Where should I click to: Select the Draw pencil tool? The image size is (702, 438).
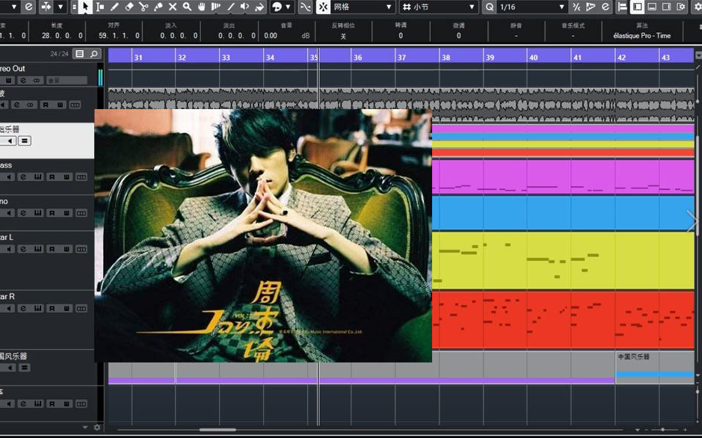(x=114, y=7)
